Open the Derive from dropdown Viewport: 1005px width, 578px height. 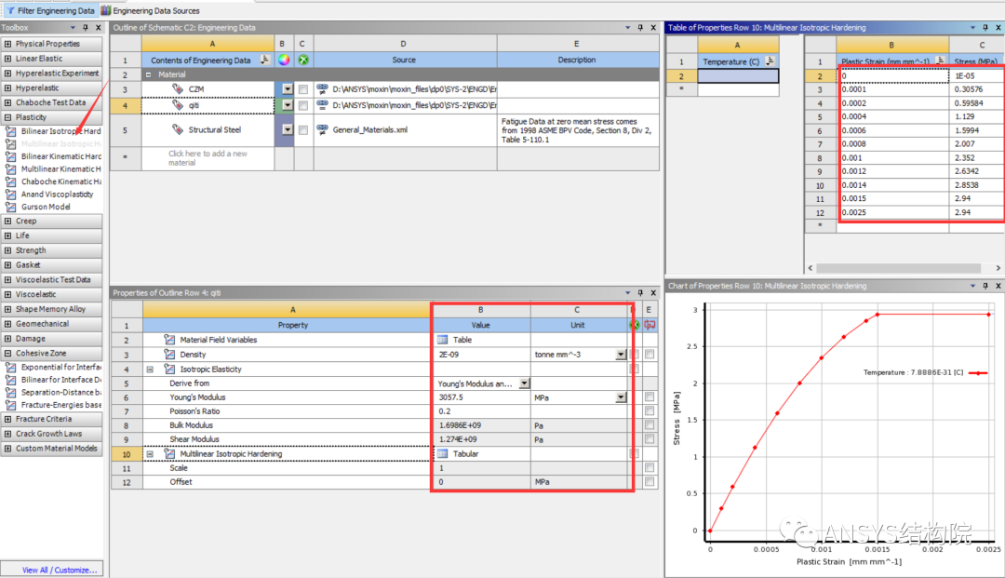[x=524, y=383]
